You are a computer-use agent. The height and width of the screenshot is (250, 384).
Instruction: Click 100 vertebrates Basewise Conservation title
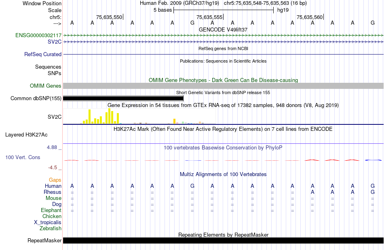[x=223, y=148]
